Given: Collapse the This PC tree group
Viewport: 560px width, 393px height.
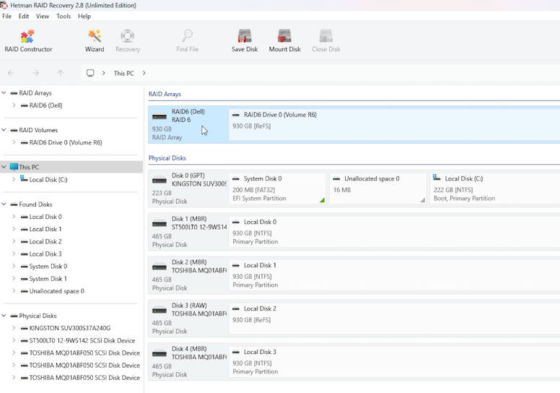Looking at the screenshot, I should (x=4, y=167).
